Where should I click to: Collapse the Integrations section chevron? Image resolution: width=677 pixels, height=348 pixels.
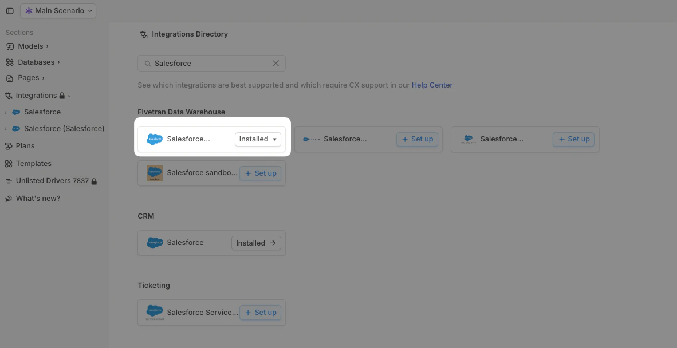tap(69, 96)
